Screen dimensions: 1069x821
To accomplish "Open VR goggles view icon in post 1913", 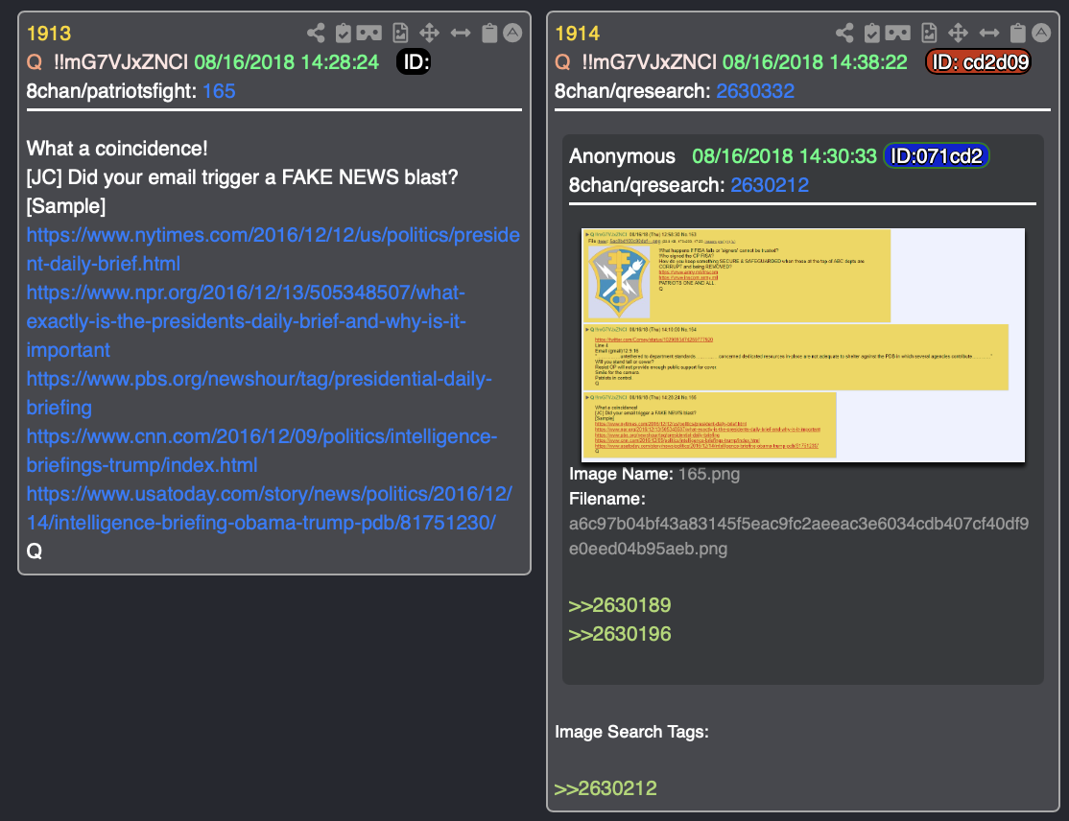I will pyautogui.click(x=368, y=33).
